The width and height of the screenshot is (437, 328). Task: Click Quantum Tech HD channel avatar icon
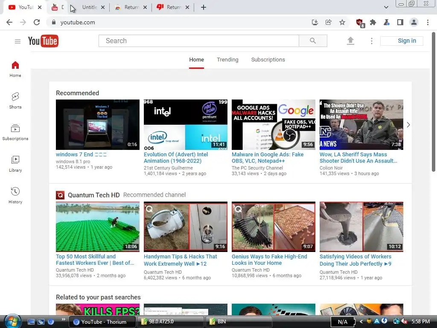click(x=60, y=195)
